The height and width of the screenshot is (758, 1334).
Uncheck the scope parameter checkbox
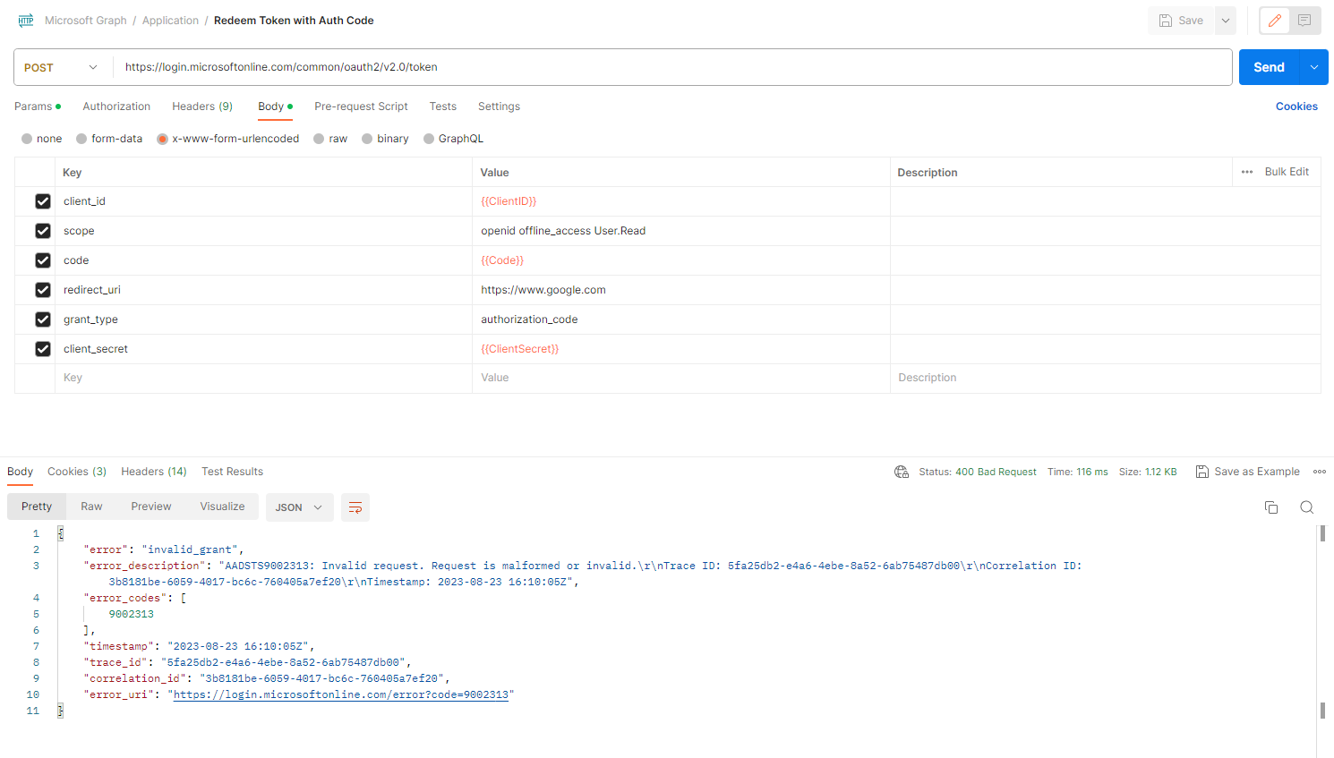click(x=43, y=231)
